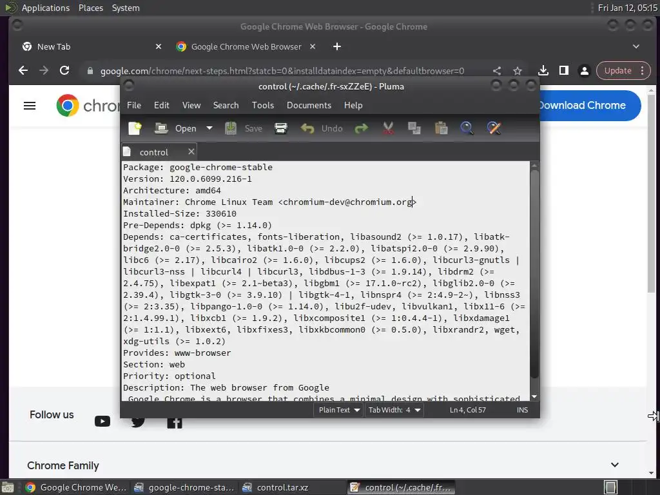Click the Provides: www-browser line
660x495 pixels.
pos(177,353)
